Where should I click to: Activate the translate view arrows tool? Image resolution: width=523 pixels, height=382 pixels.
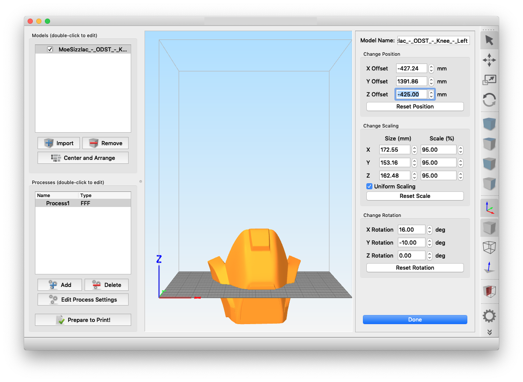point(489,60)
